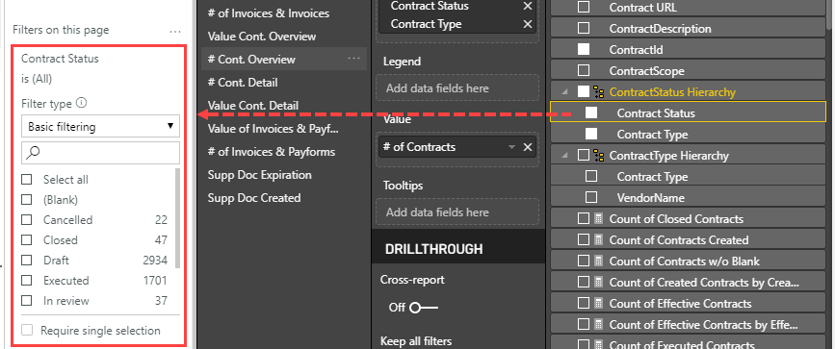
Task: Toggle Cross-report drillthrough switch
Action: pyautogui.click(x=424, y=308)
